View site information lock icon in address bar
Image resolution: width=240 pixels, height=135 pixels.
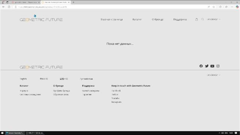tap(15, 7)
